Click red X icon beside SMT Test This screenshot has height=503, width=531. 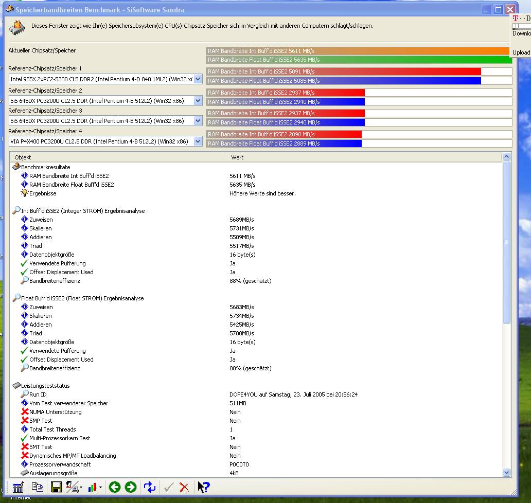click(x=24, y=446)
